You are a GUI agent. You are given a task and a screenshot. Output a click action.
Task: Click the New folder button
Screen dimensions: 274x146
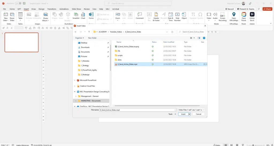point(92,38)
